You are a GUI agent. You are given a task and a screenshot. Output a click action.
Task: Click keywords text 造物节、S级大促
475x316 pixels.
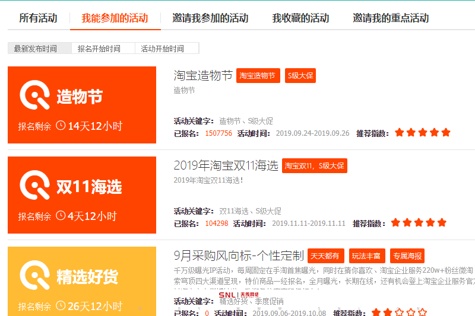pos(246,122)
